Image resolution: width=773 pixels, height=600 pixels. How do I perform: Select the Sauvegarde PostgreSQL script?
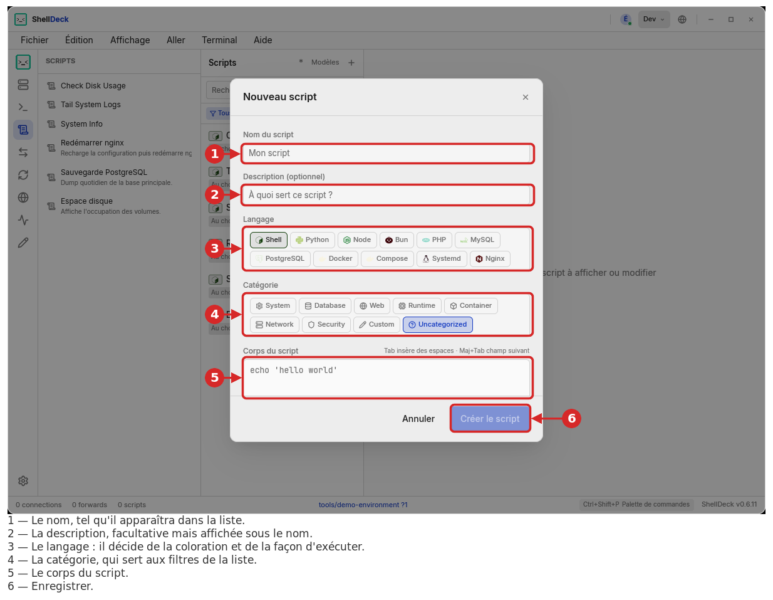[119, 177]
